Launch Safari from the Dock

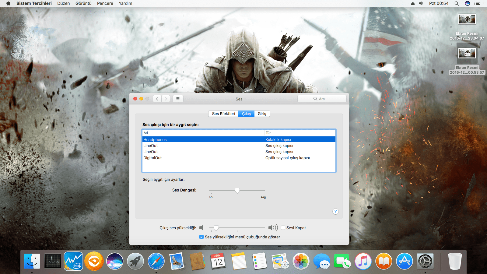(x=156, y=261)
